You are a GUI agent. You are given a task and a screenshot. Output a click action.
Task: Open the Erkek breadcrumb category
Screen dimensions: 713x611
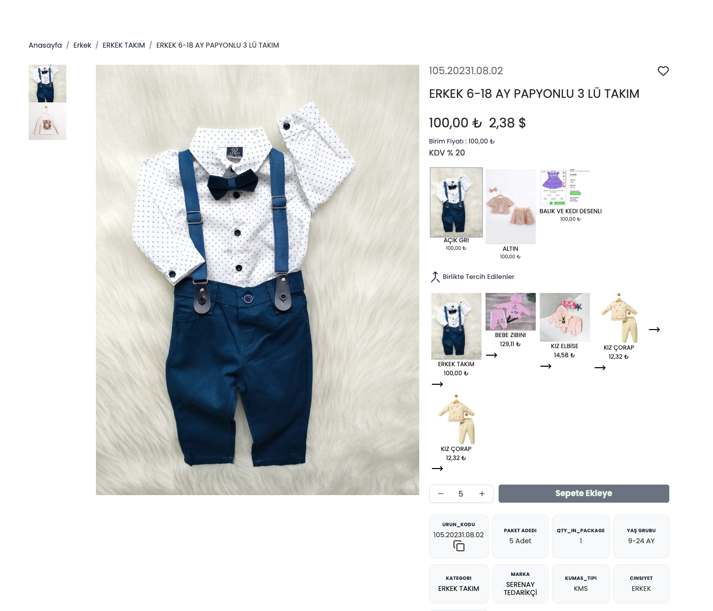pos(82,45)
